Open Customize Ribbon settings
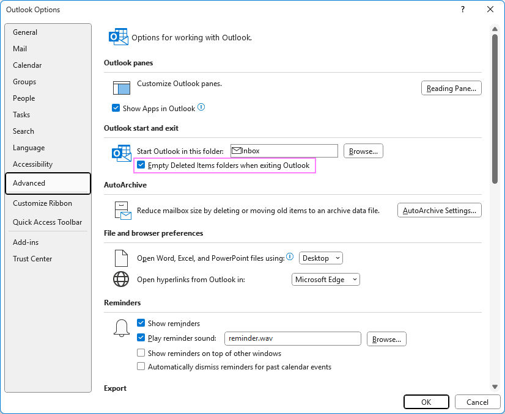This screenshot has height=414, width=505. coord(48,203)
